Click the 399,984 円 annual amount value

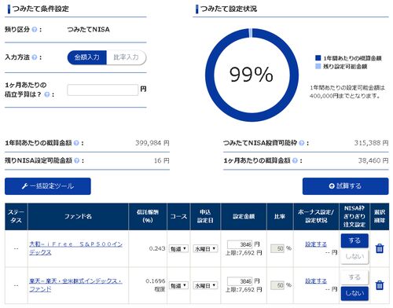152,143
